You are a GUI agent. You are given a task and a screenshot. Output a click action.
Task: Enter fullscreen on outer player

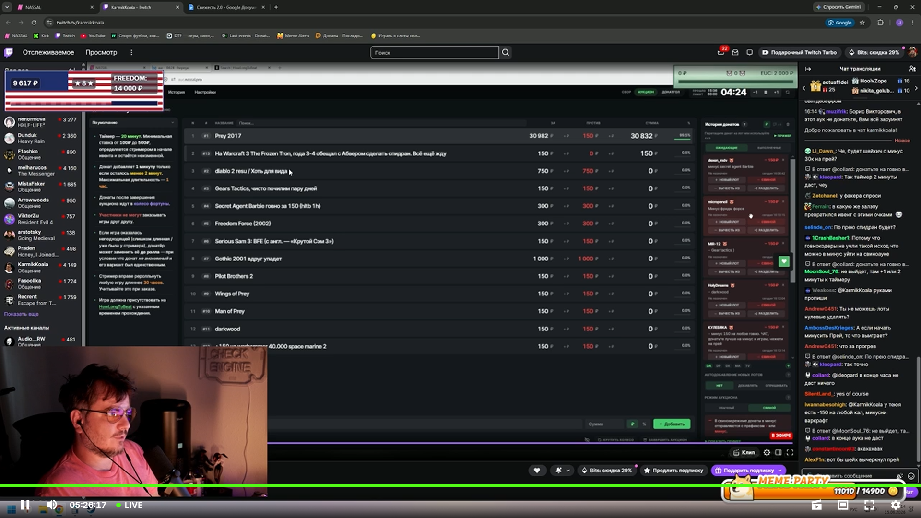click(869, 505)
